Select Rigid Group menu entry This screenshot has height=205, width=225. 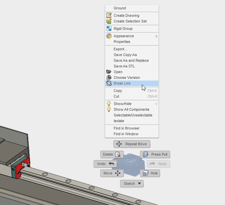click(132, 29)
